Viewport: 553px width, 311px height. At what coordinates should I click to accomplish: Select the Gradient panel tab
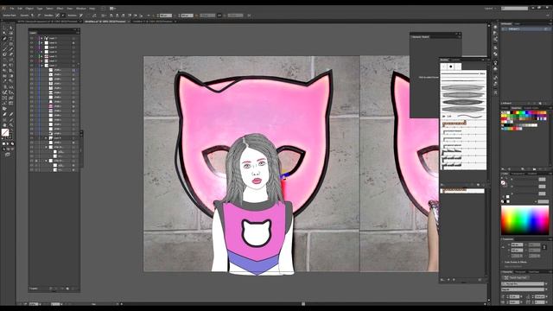coord(532,174)
